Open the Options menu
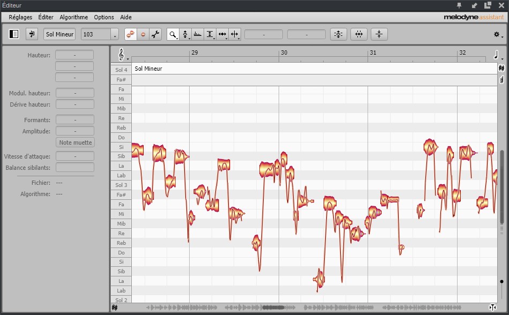509x315 pixels. (104, 17)
